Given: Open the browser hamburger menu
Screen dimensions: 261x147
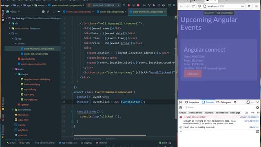Looking at the screenshot, I should click(x=257, y=6).
